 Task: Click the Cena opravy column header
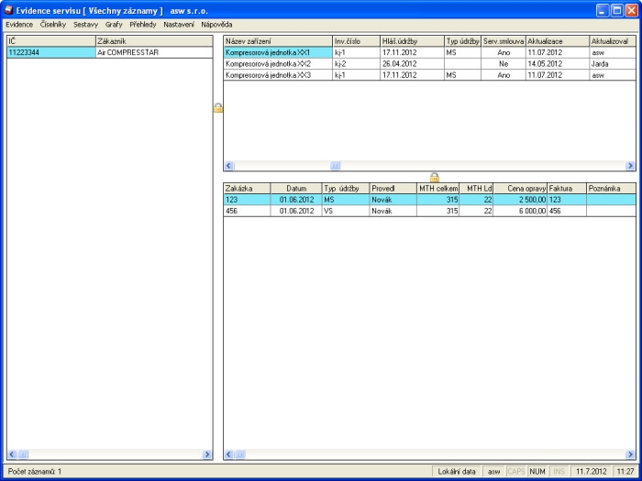(520, 189)
